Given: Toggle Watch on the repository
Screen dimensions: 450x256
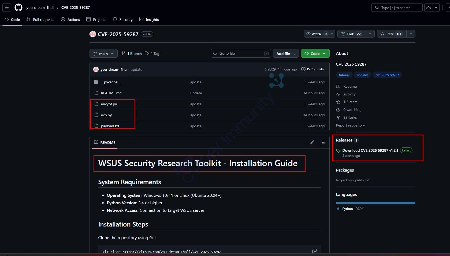Looking at the screenshot, I should tap(316, 34).
